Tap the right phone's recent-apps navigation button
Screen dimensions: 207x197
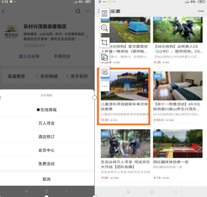point(128,192)
